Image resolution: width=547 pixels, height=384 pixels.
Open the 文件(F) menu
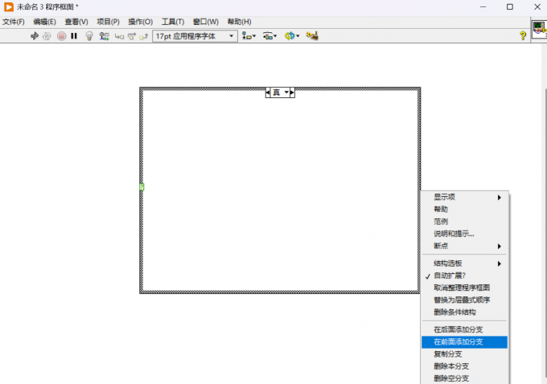pos(13,22)
